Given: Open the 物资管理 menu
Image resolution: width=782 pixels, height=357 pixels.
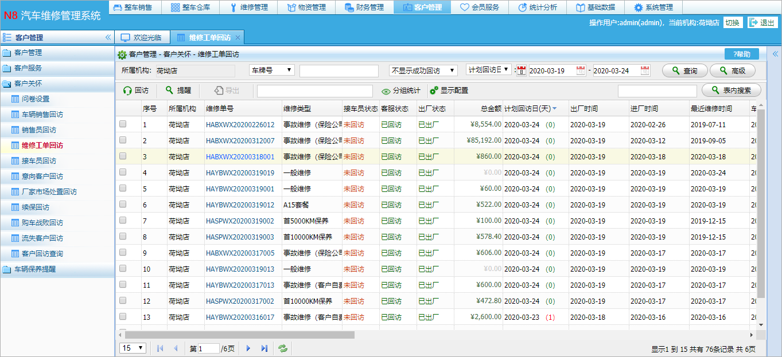Looking at the screenshot, I should [306, 7].
